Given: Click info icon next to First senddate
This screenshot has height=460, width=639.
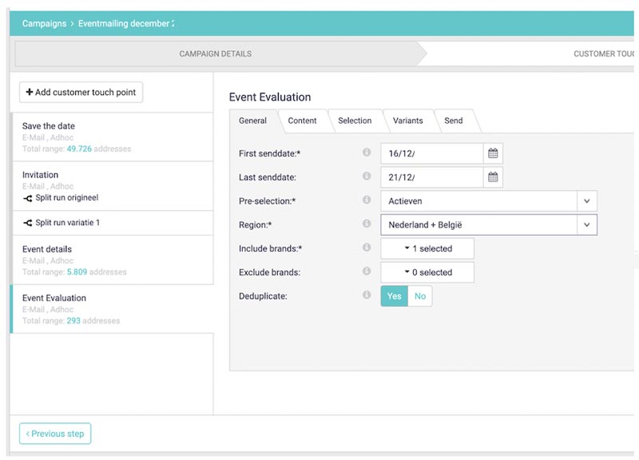Looking at the screenshot, I should [367, 153].
